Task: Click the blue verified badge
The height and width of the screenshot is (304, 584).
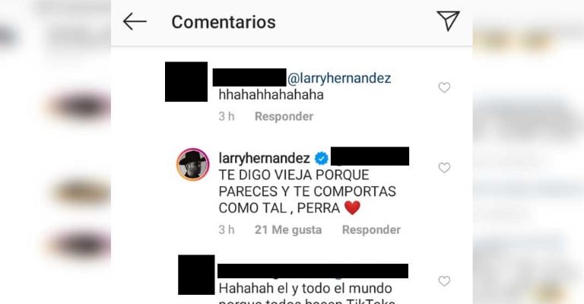Action: pyautogui.click(x=322, y=159)
